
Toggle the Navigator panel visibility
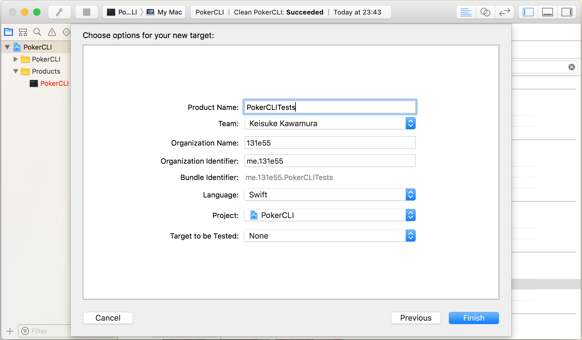coord(528,12)
